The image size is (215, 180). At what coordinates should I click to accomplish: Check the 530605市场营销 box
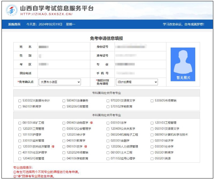pyautogui.click(x=152, y=101)
